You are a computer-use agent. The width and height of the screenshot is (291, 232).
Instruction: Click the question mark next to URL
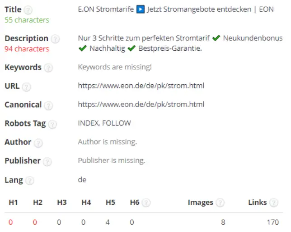(27, 87)
